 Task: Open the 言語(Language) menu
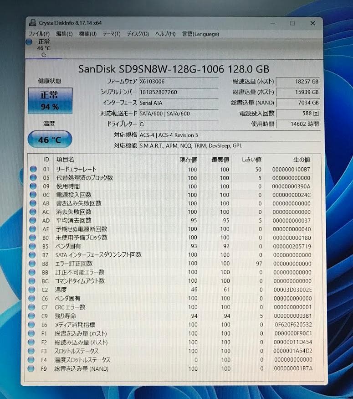coord(200,34)
